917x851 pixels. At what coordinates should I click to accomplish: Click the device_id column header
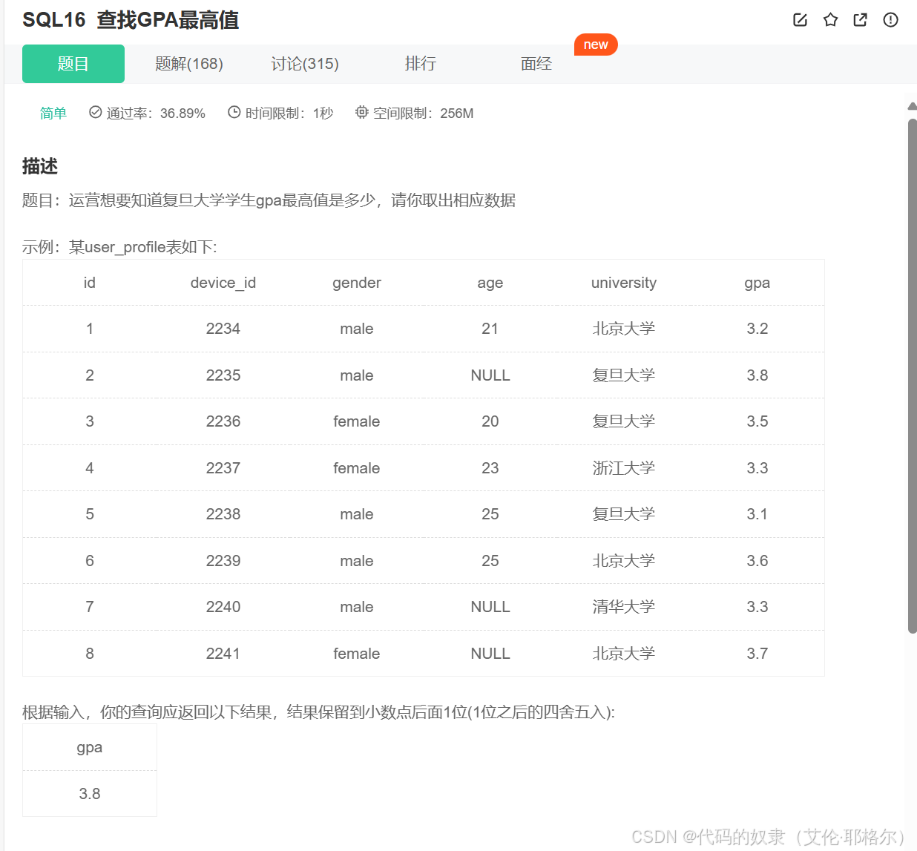[223, 283]
